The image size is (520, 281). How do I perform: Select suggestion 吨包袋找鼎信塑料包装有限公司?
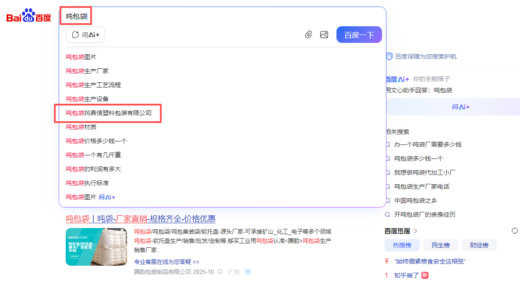point(109,113)
